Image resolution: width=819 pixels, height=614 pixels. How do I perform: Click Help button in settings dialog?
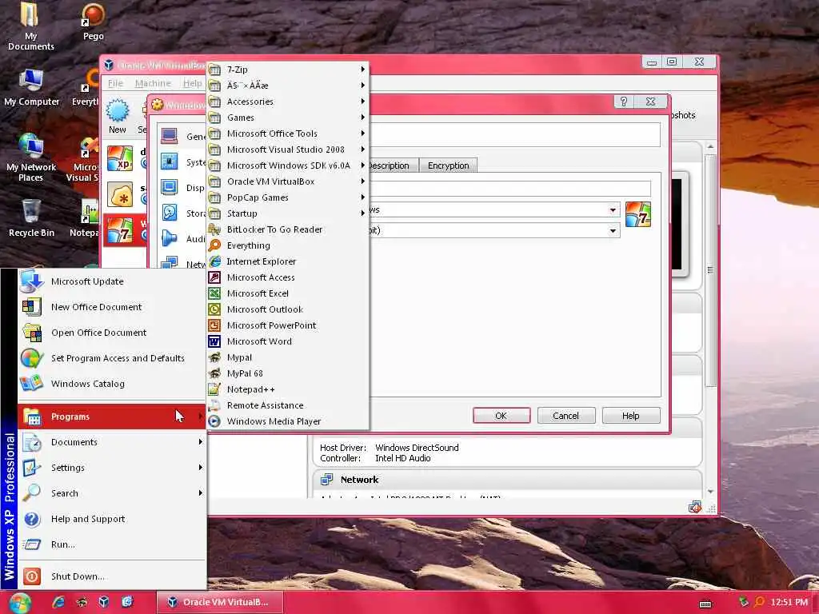pyautogui.click(x=631, y=416)
